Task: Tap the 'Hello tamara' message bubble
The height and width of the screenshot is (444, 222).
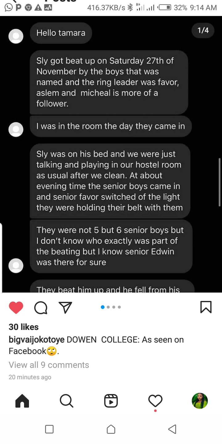Action: pyautogui.click(x=61, y=33)
